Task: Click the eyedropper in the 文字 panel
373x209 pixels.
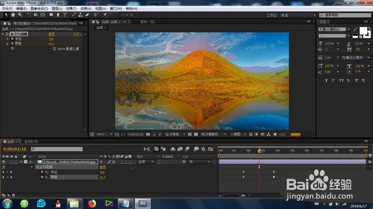Action: [355, 29]
